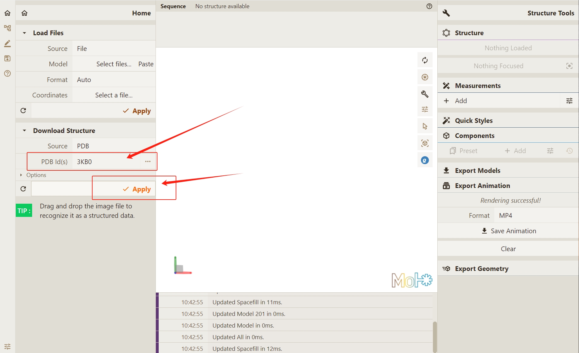Screen dimensions: 579x353
Task: Open the Format MP4 dropdown
Action: 535,216
